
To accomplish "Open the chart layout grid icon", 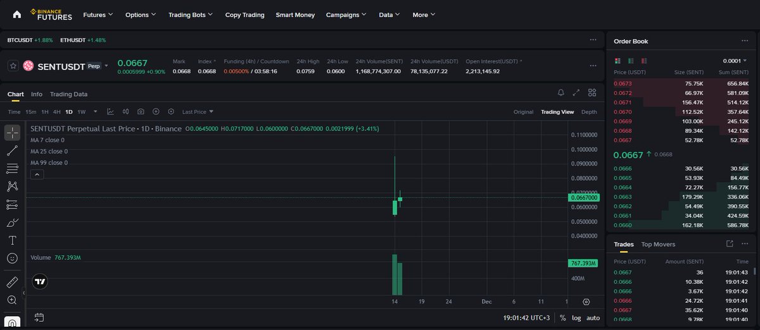I will (x=592, y=93).
